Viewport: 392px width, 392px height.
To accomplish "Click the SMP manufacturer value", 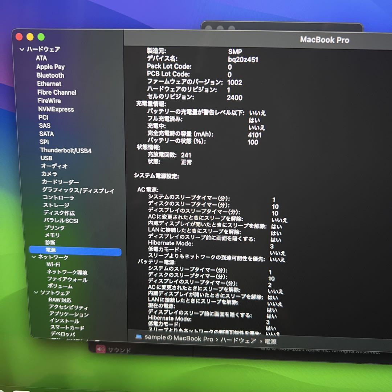I will click(x=235, y=52).
